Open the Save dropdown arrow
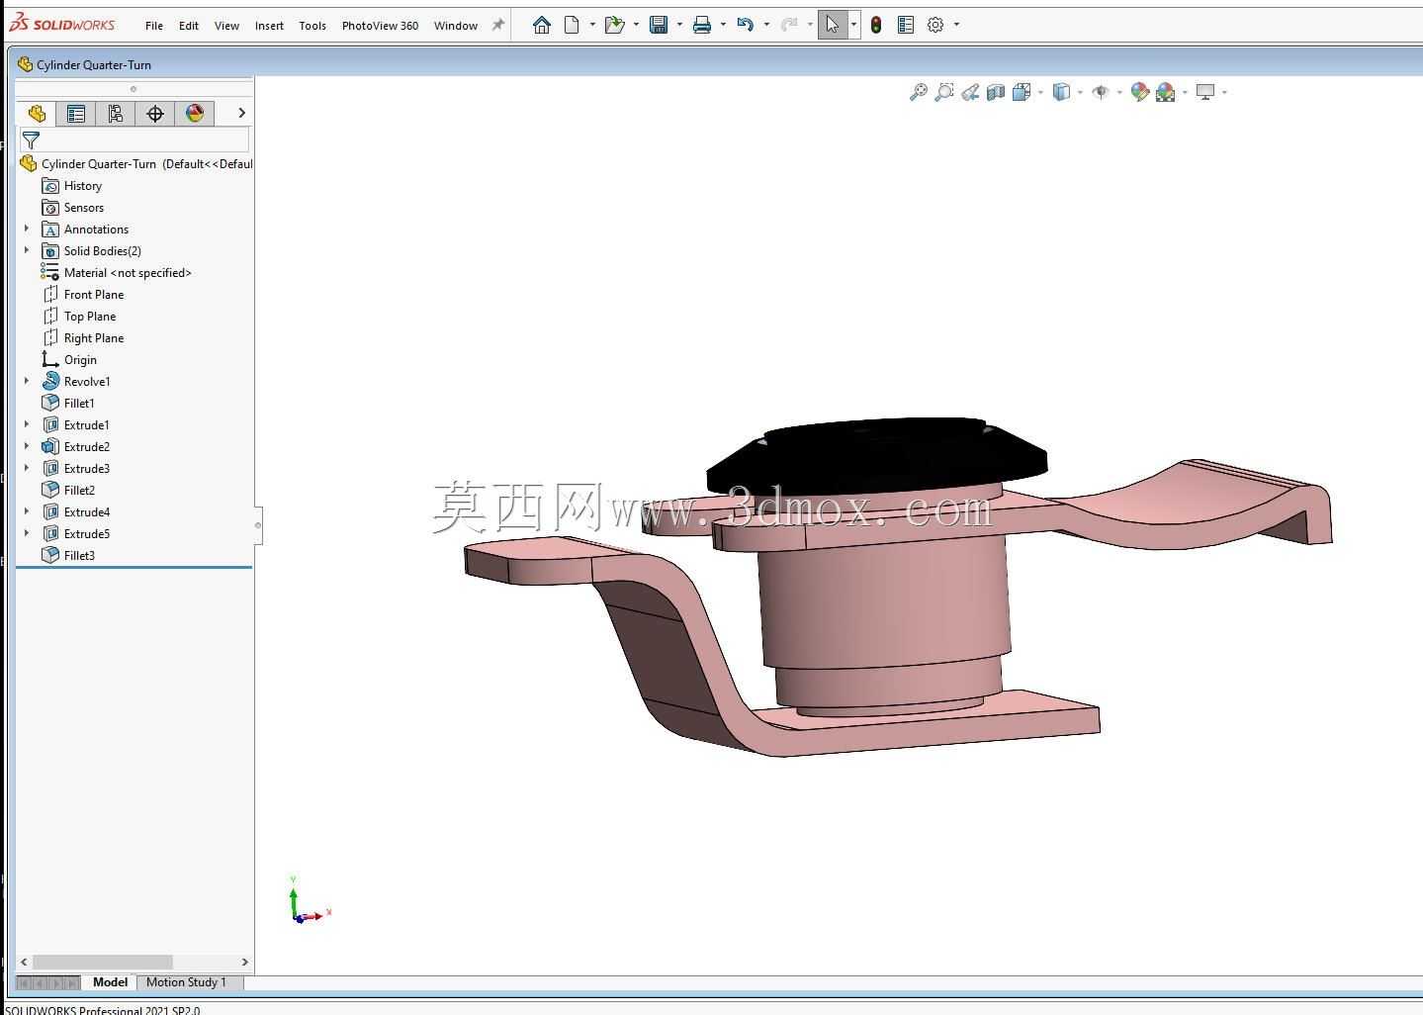Viewport: 1423px width, 1015px height. point(679,25)
